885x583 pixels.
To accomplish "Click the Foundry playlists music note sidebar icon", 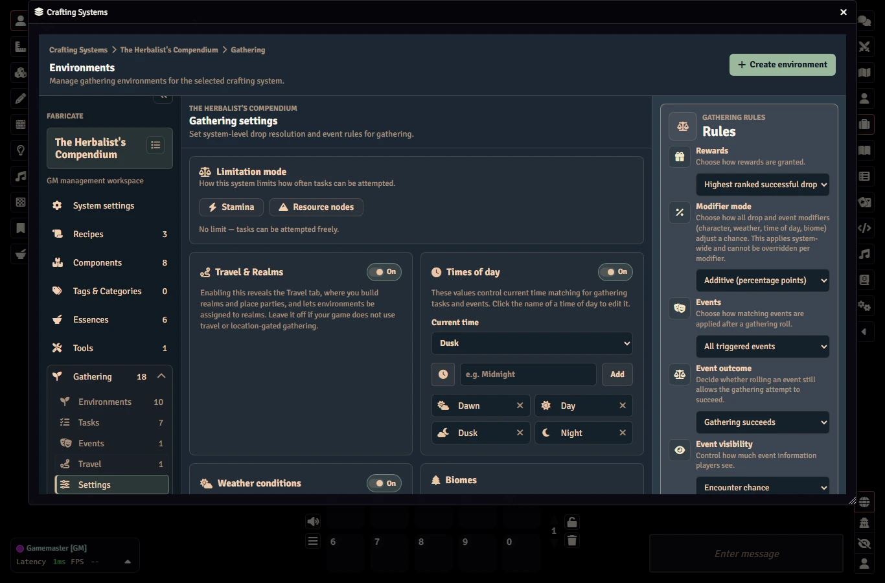I will point(864,254).
